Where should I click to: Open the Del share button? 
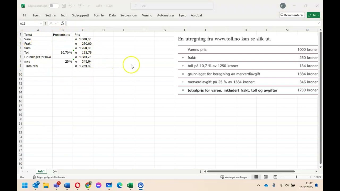(313, 15)
